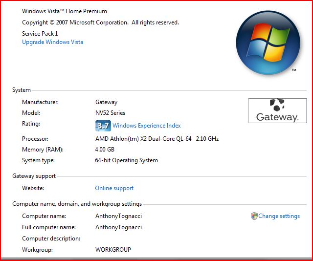Click the Gateway manufacturer logo
The height and width of the screenshot is (261, 313).
click(277, 110)
